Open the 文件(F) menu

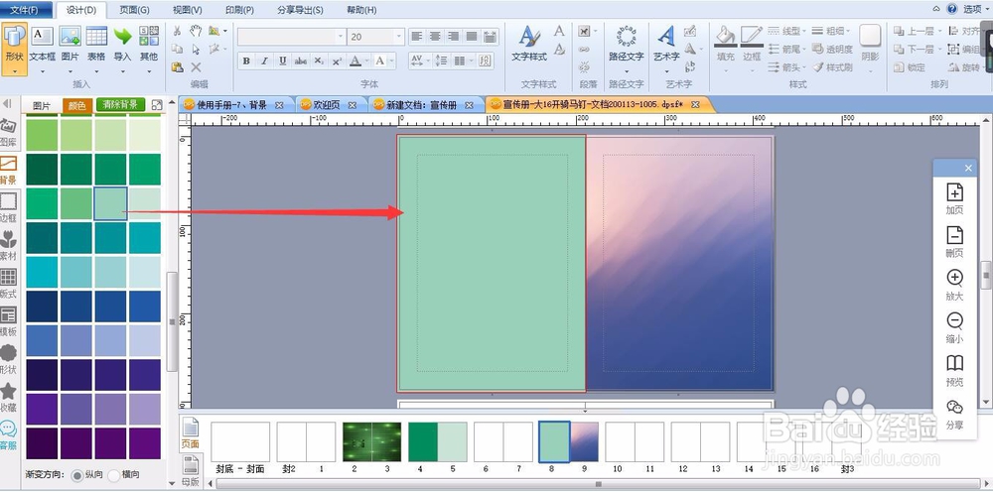tap(24, 10)
